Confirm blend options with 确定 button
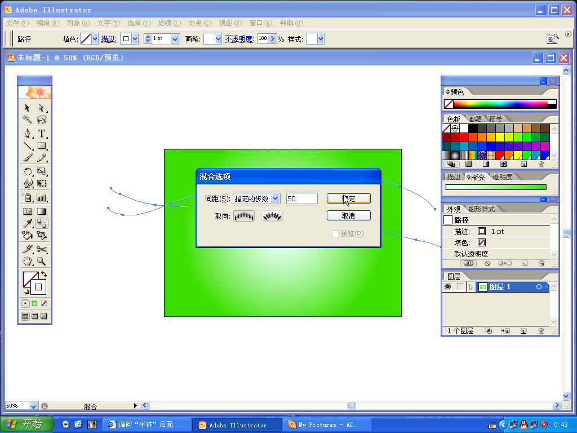This screenshot has height=433, width=577. [x=348, y=199]
